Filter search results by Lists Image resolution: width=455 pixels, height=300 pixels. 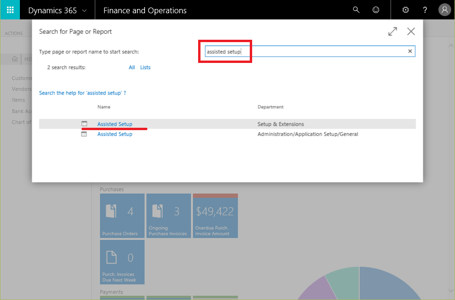(x=146, y=68)
